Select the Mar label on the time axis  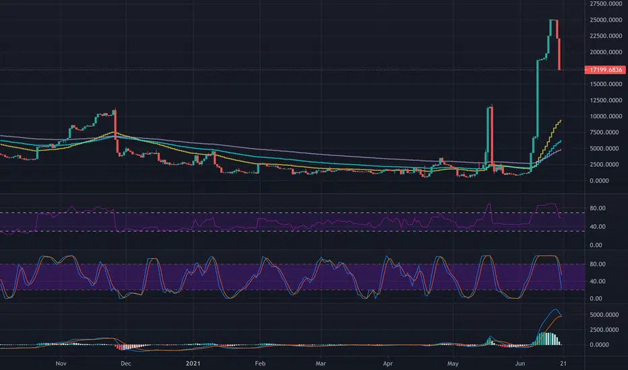coord(321,363)
